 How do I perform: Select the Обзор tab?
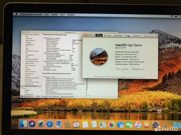pos(99,35)
